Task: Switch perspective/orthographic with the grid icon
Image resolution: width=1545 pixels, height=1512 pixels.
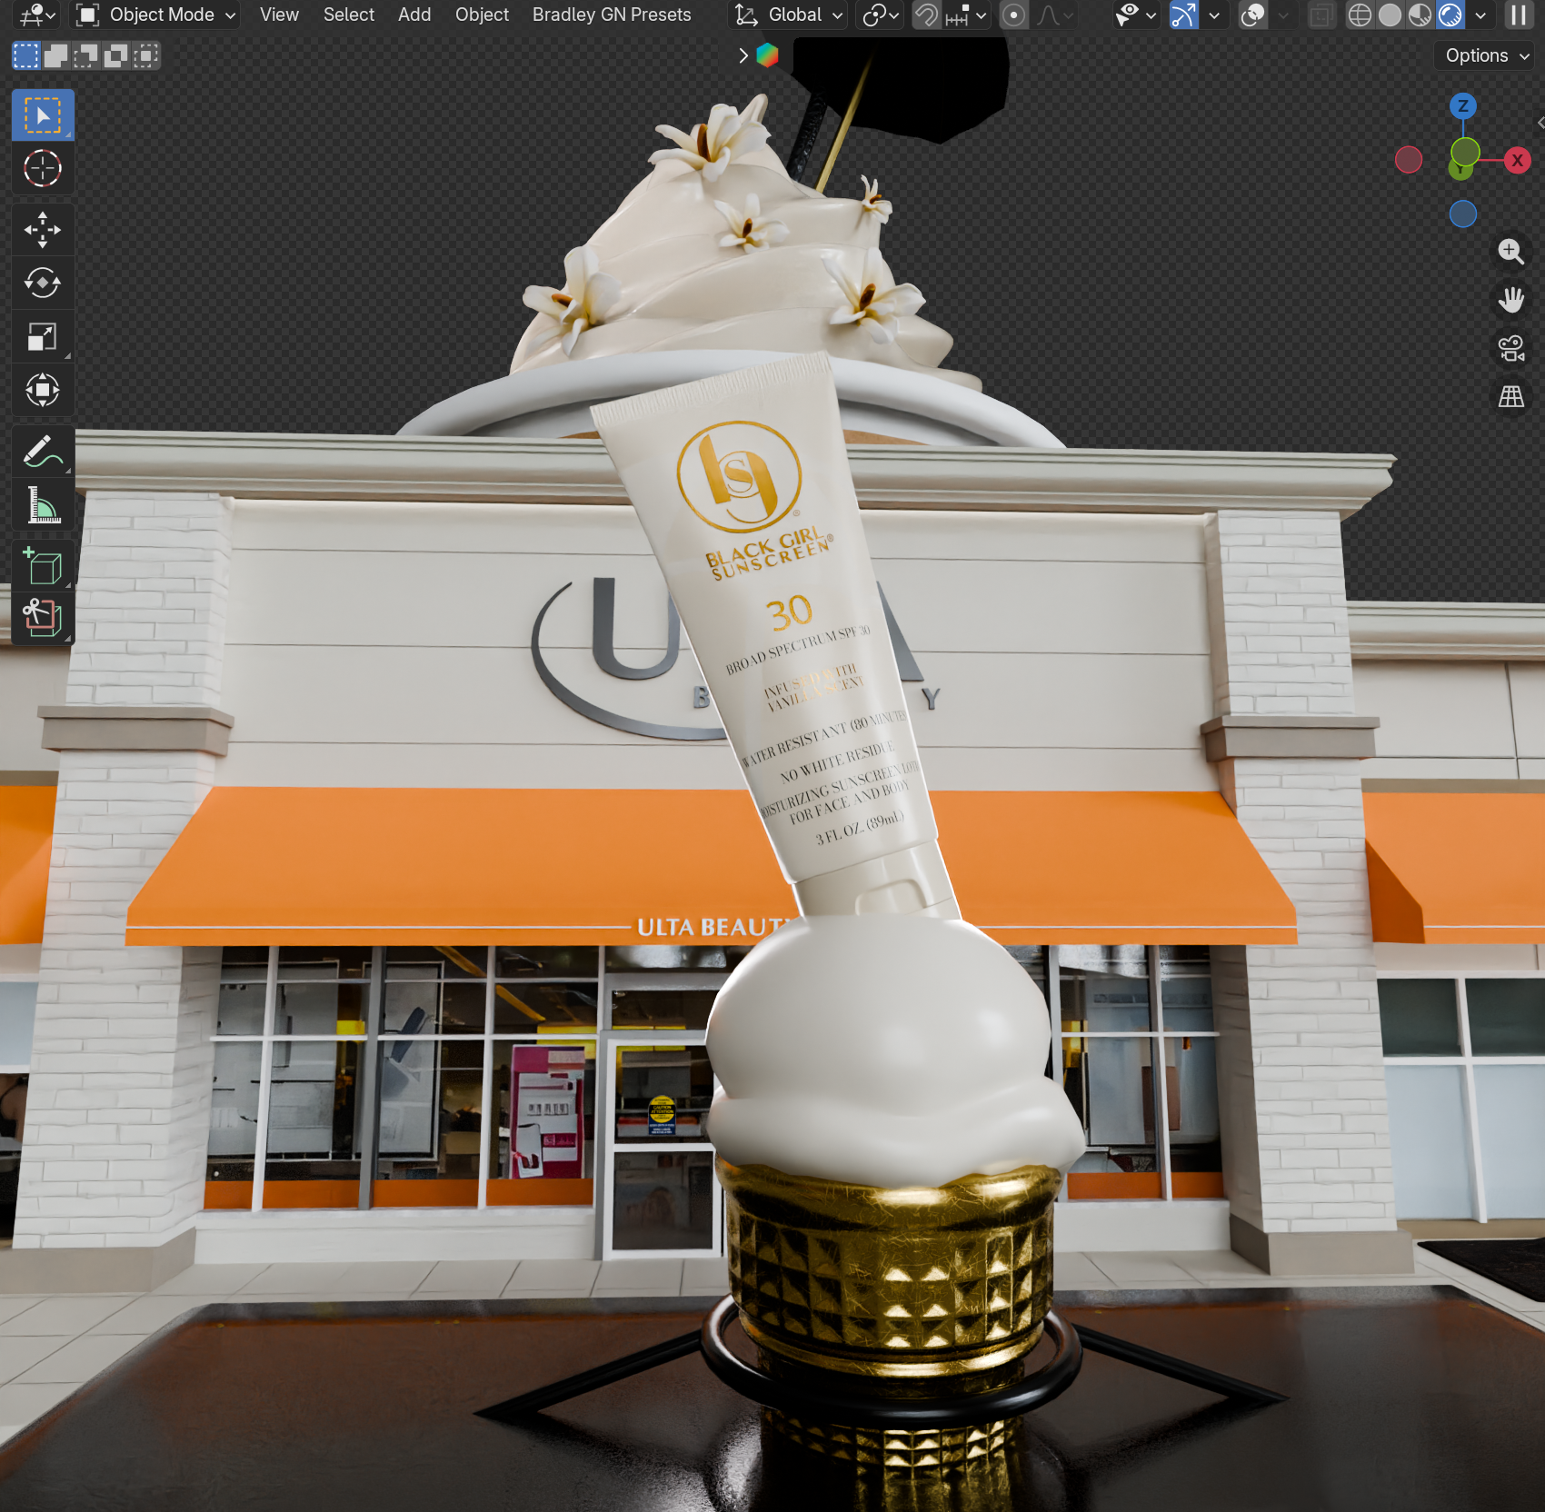Action: 1511,396
